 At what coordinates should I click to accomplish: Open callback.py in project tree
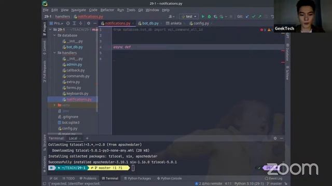(x=75, y=70)
